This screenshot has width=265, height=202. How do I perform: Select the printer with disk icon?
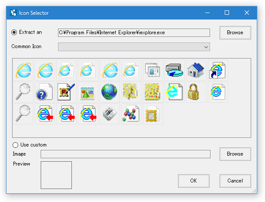pos(175,70)
